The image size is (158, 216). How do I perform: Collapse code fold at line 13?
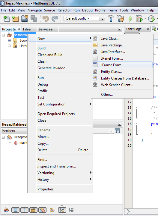(136, 108)
